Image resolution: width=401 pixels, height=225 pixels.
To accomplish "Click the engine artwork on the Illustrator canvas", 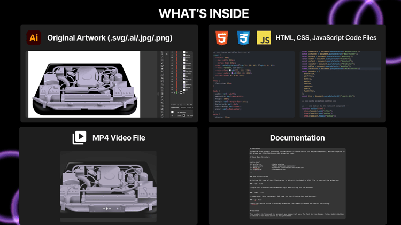I will [x=84, y=88].
